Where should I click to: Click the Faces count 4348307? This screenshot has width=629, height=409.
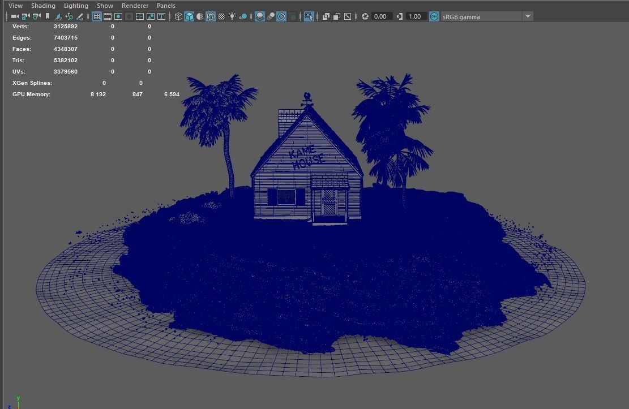[66, 49]
